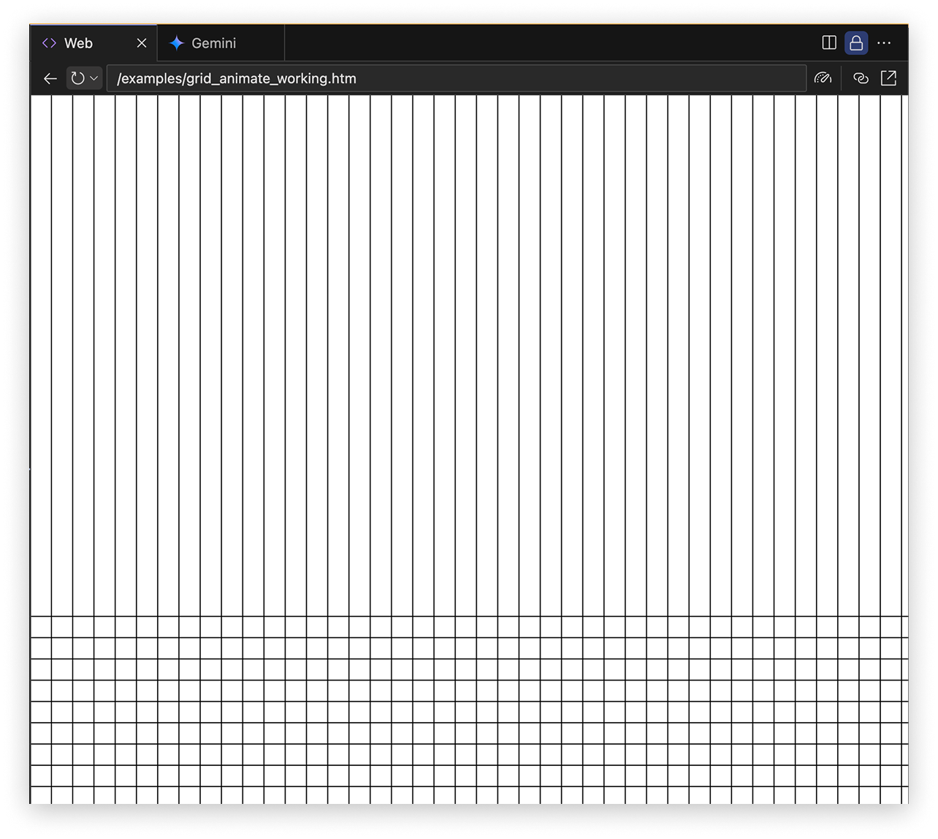938x839 pixels.
Task: Toggle split view layout icon
Action: point(829,43)
